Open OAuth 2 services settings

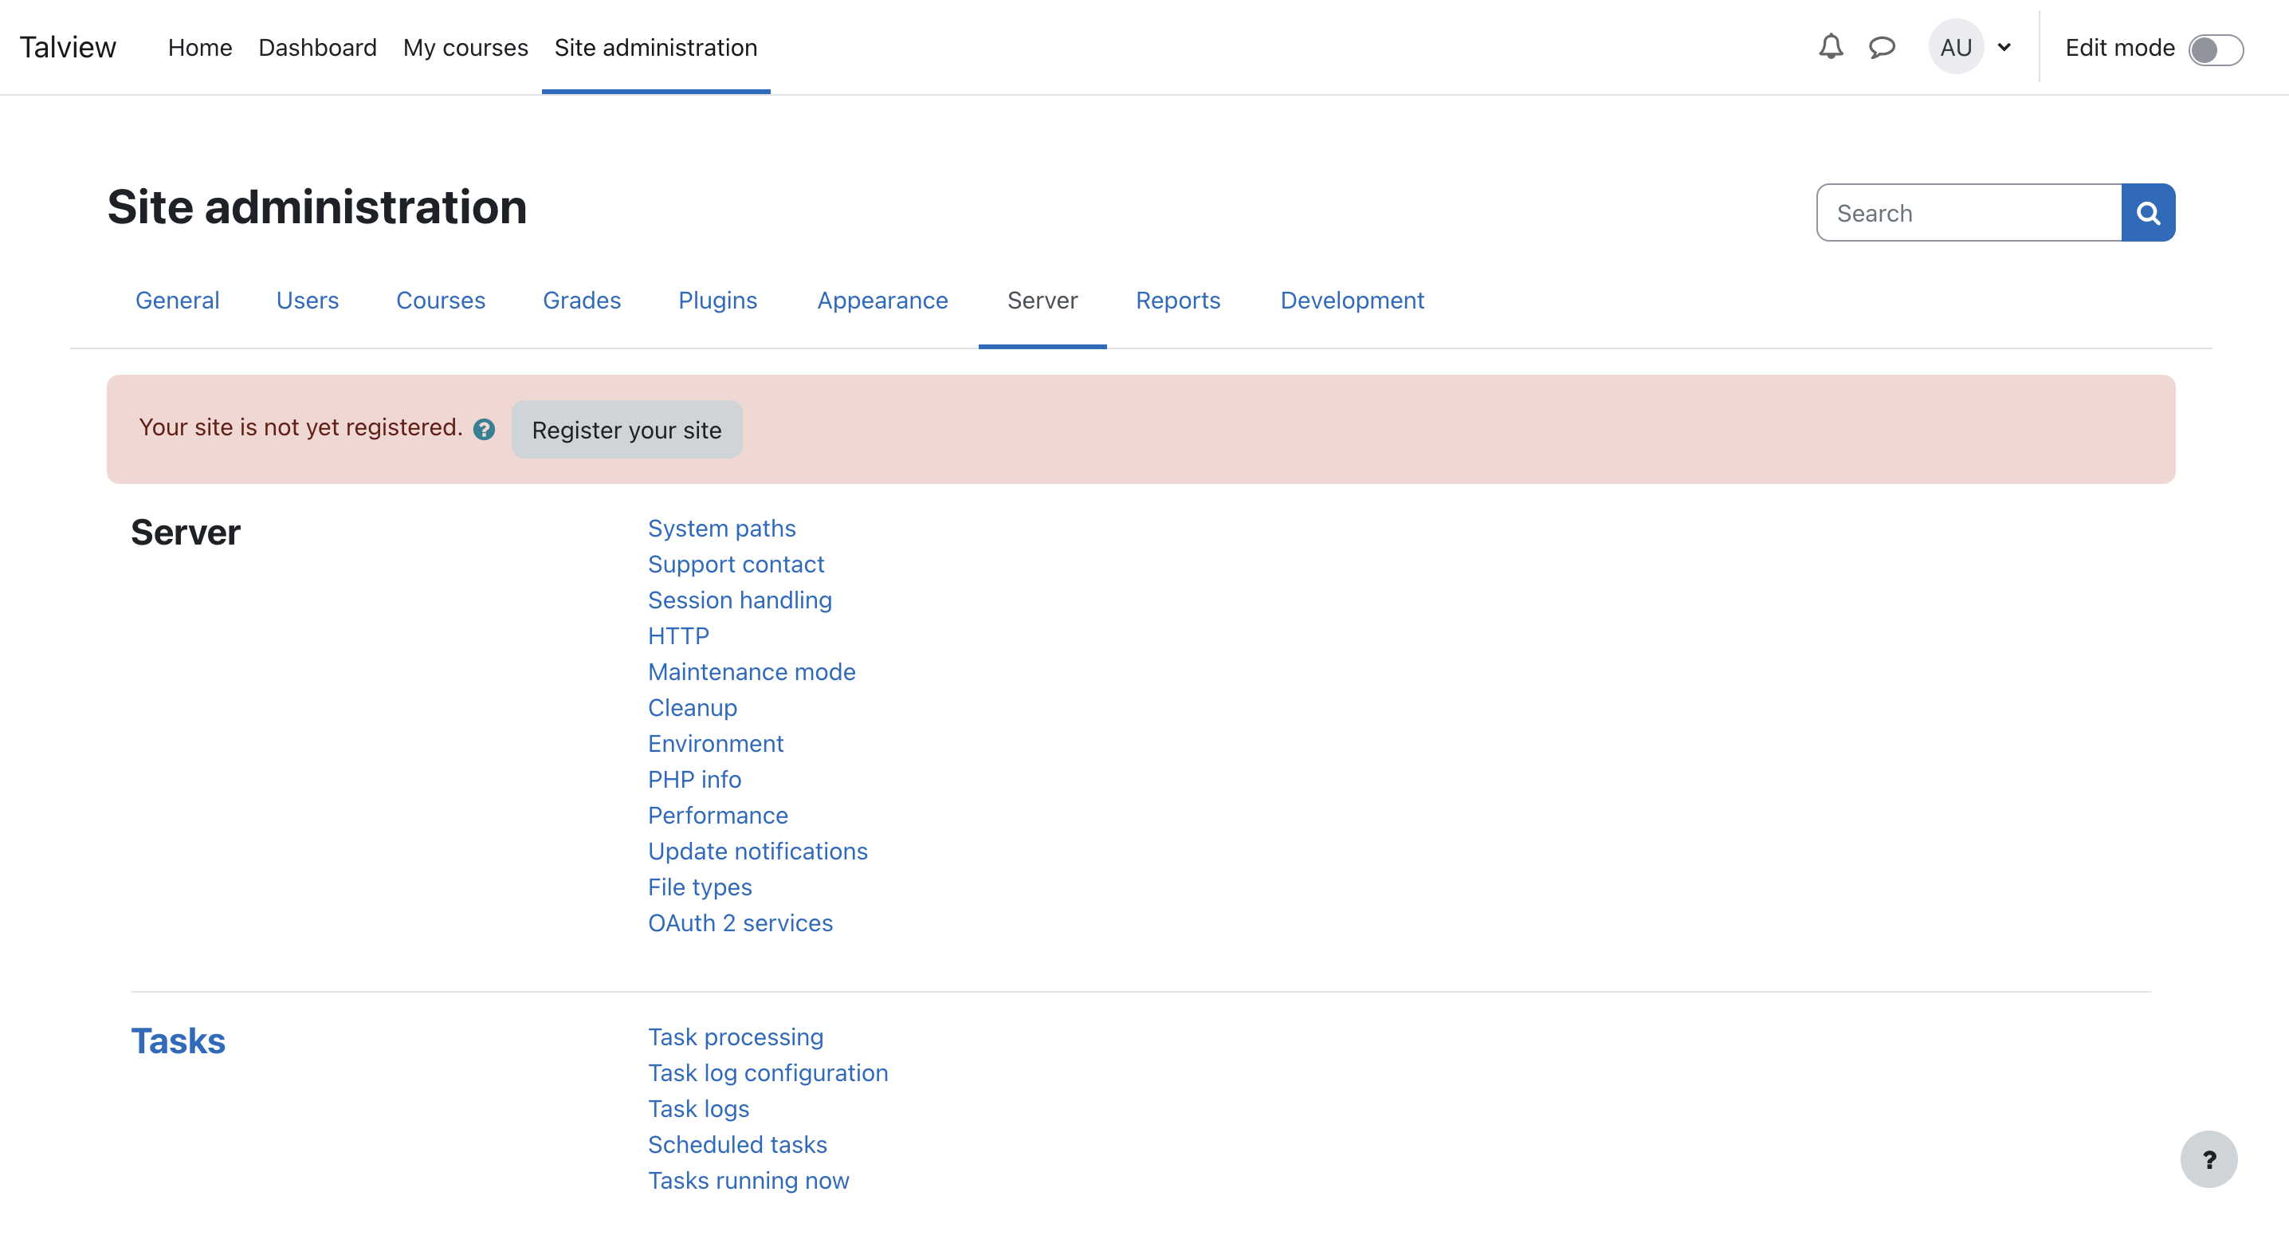(x=740, y=922)
